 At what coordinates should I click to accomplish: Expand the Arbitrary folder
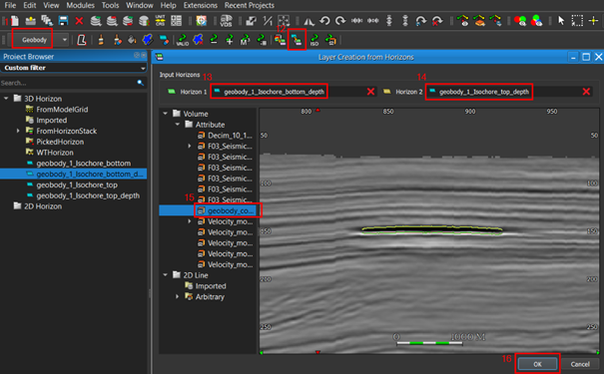[x=177, y=296]
